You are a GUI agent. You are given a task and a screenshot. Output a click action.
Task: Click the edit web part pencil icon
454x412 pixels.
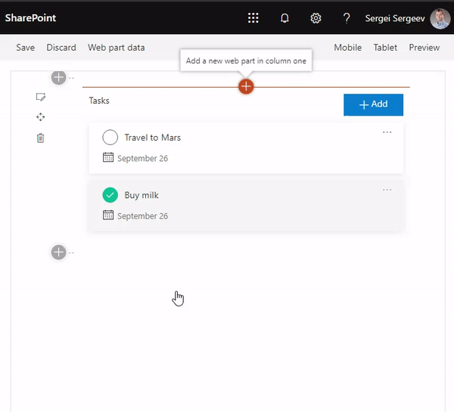pyautogui.click(x=41, y=97)
